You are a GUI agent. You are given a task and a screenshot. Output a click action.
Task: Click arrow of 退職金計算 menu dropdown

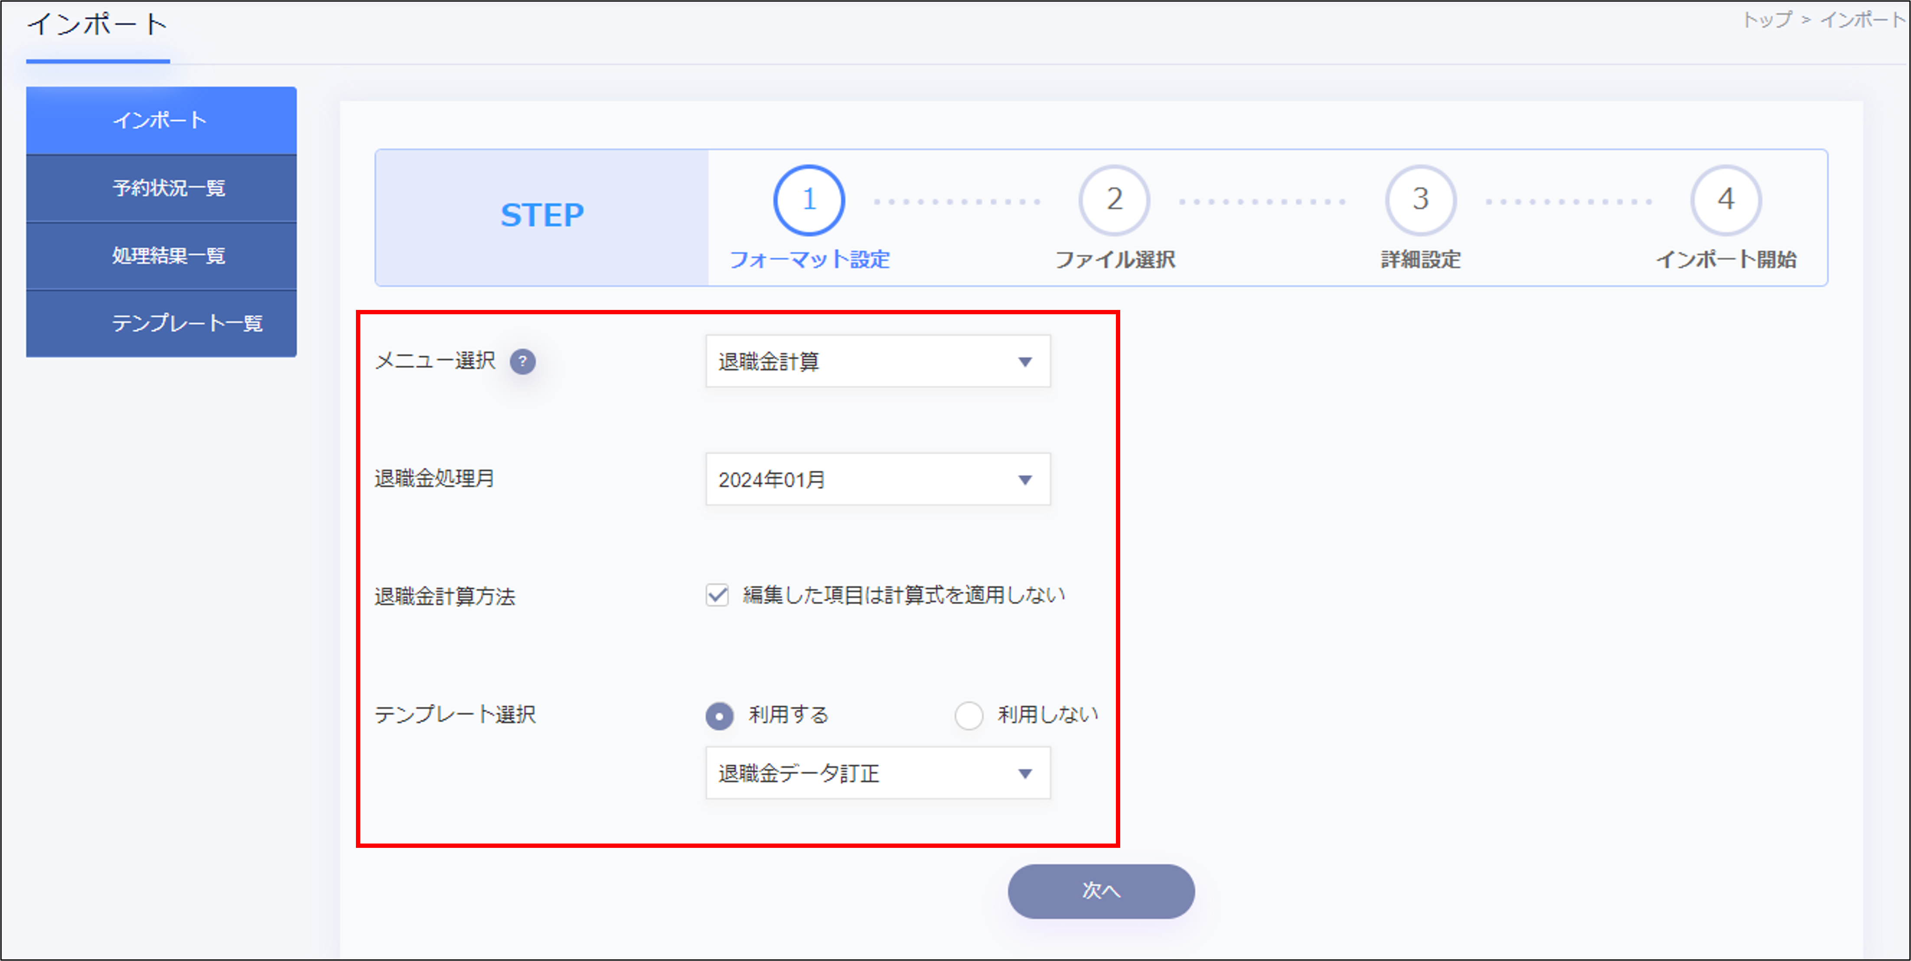[1024, 362]
